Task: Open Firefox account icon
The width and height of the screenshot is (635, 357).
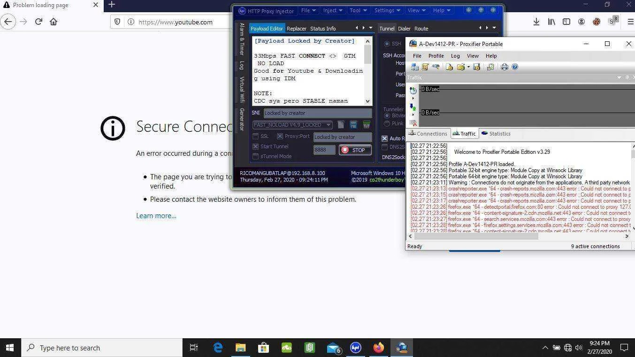Action: pyautogui.click(x=581, y=22)
